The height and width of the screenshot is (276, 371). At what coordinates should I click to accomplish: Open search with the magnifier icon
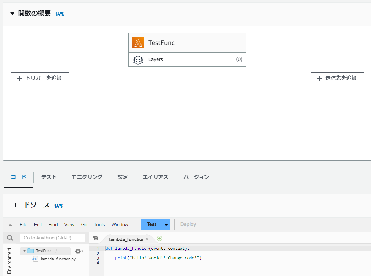(x=10, y=238)
